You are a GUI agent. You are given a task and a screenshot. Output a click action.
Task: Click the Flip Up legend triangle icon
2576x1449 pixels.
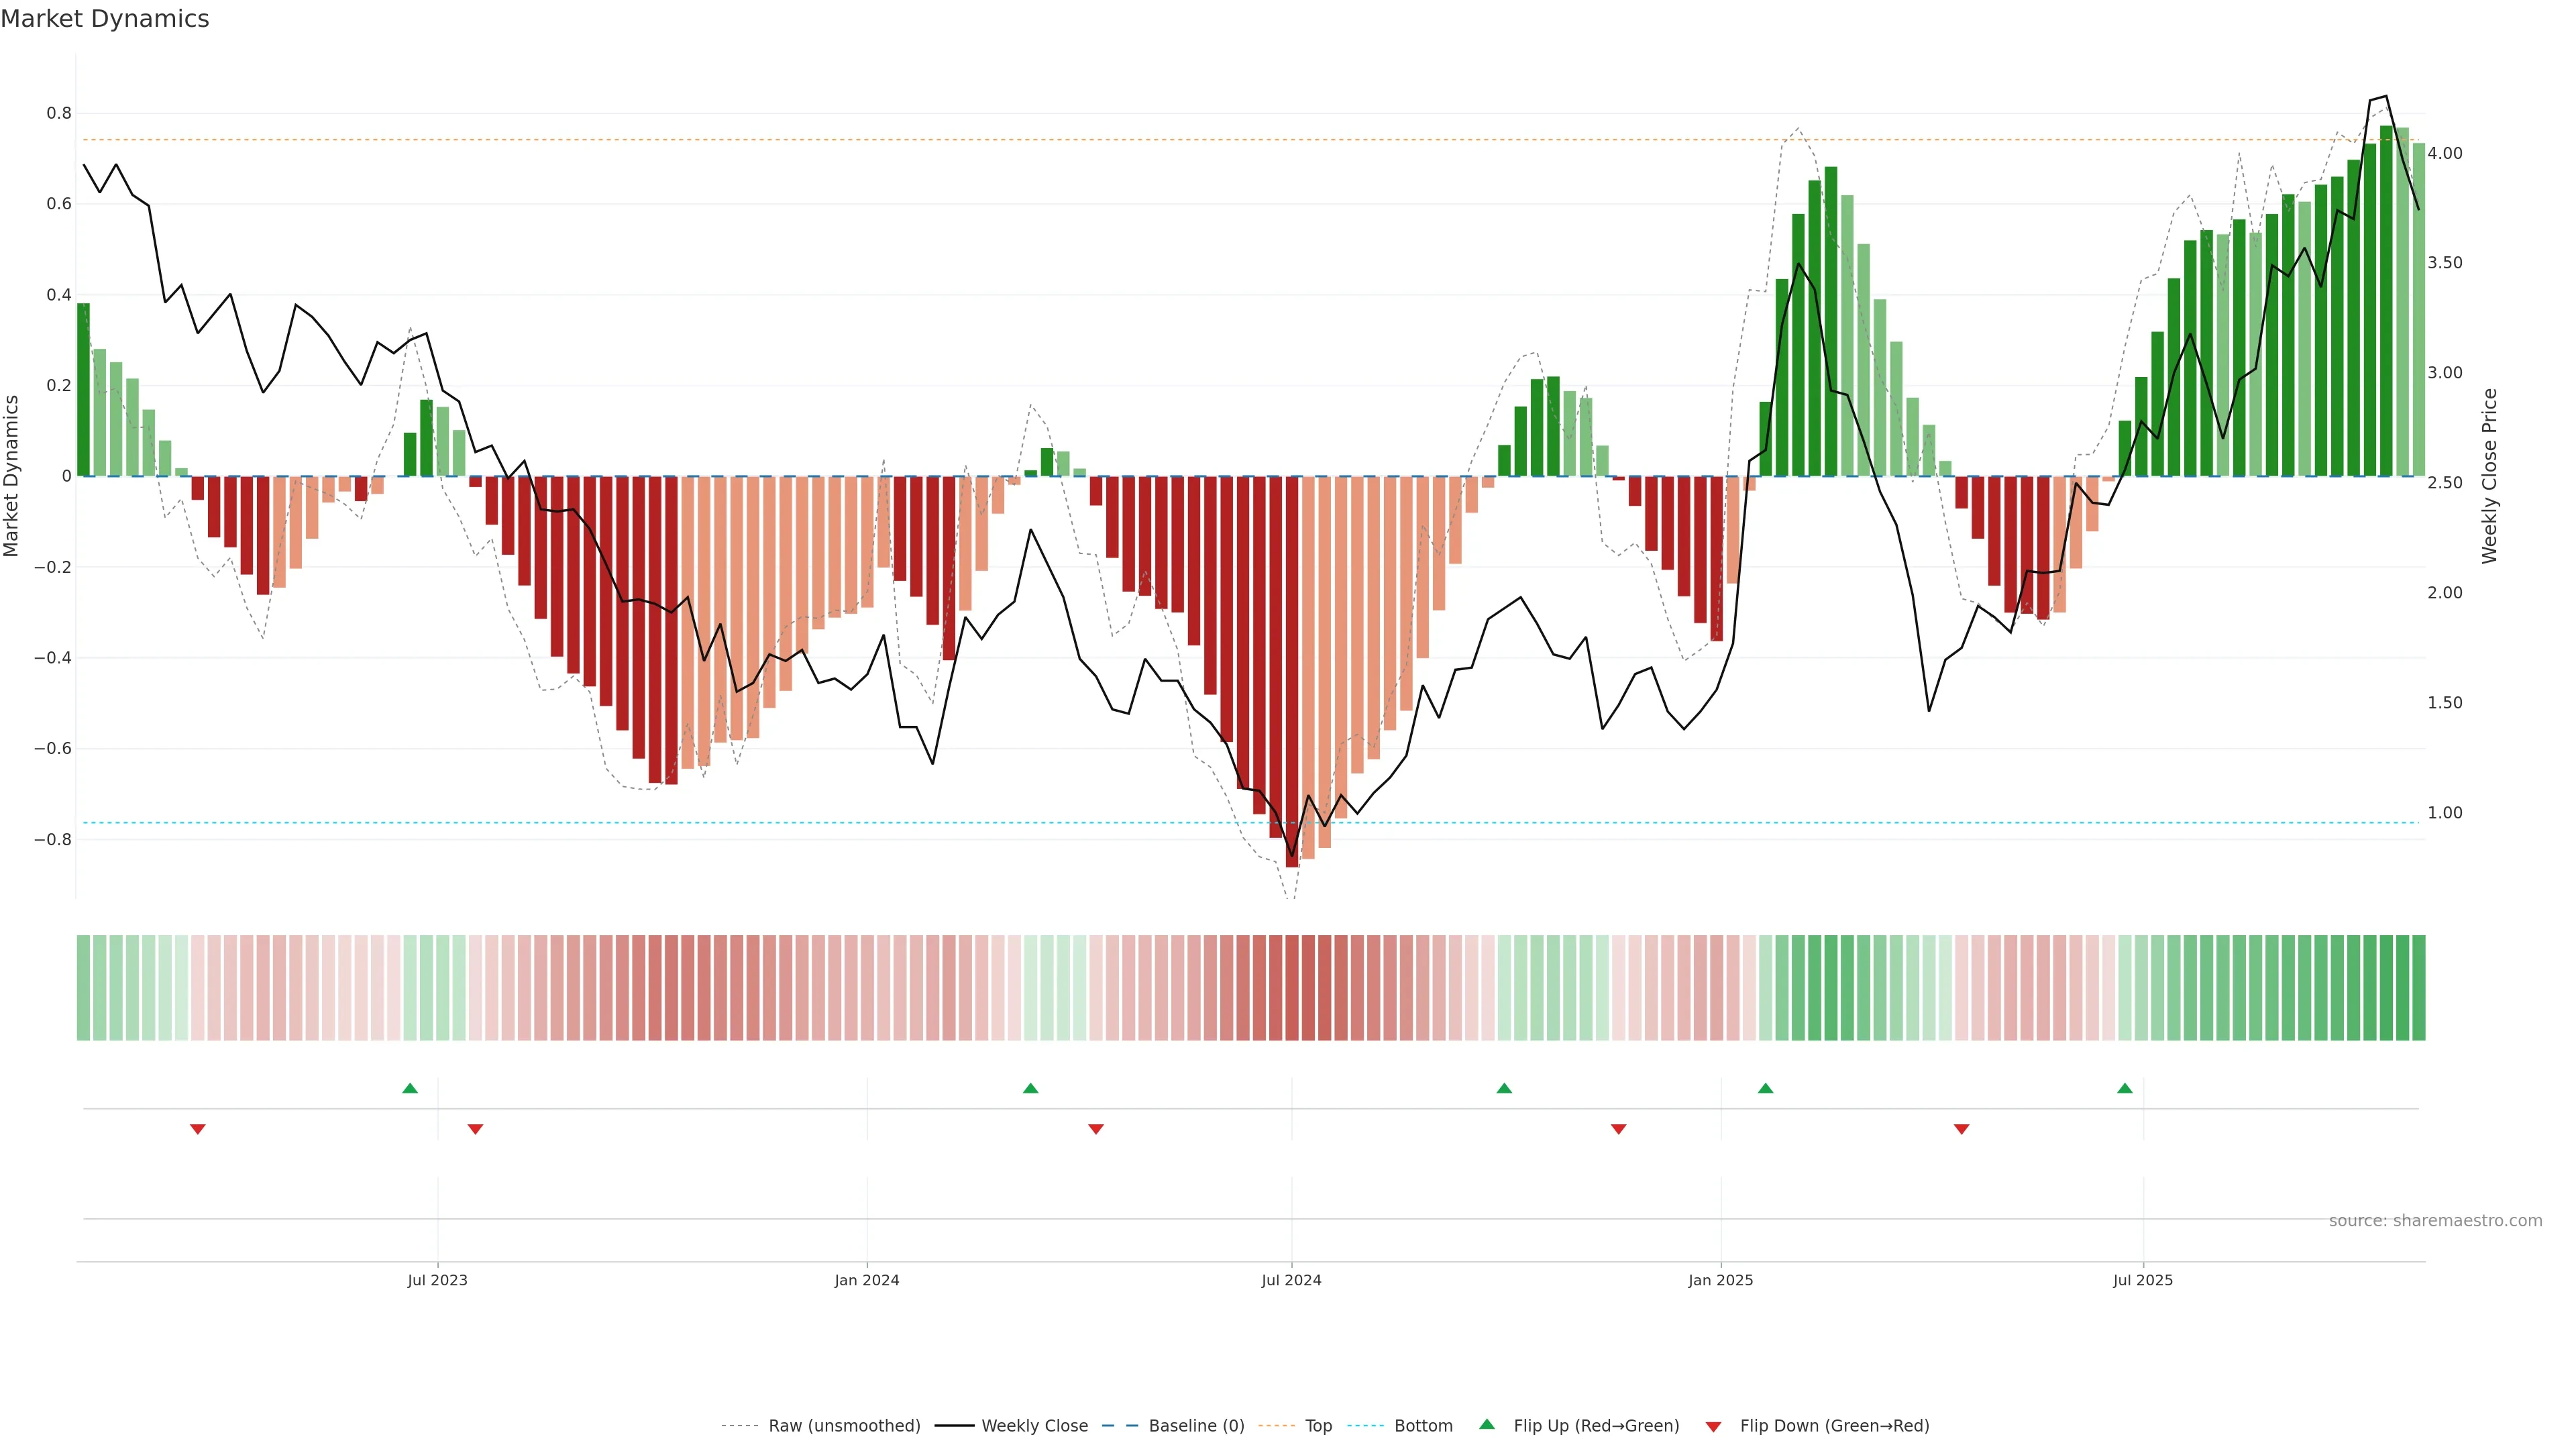pos(1487,1424)
